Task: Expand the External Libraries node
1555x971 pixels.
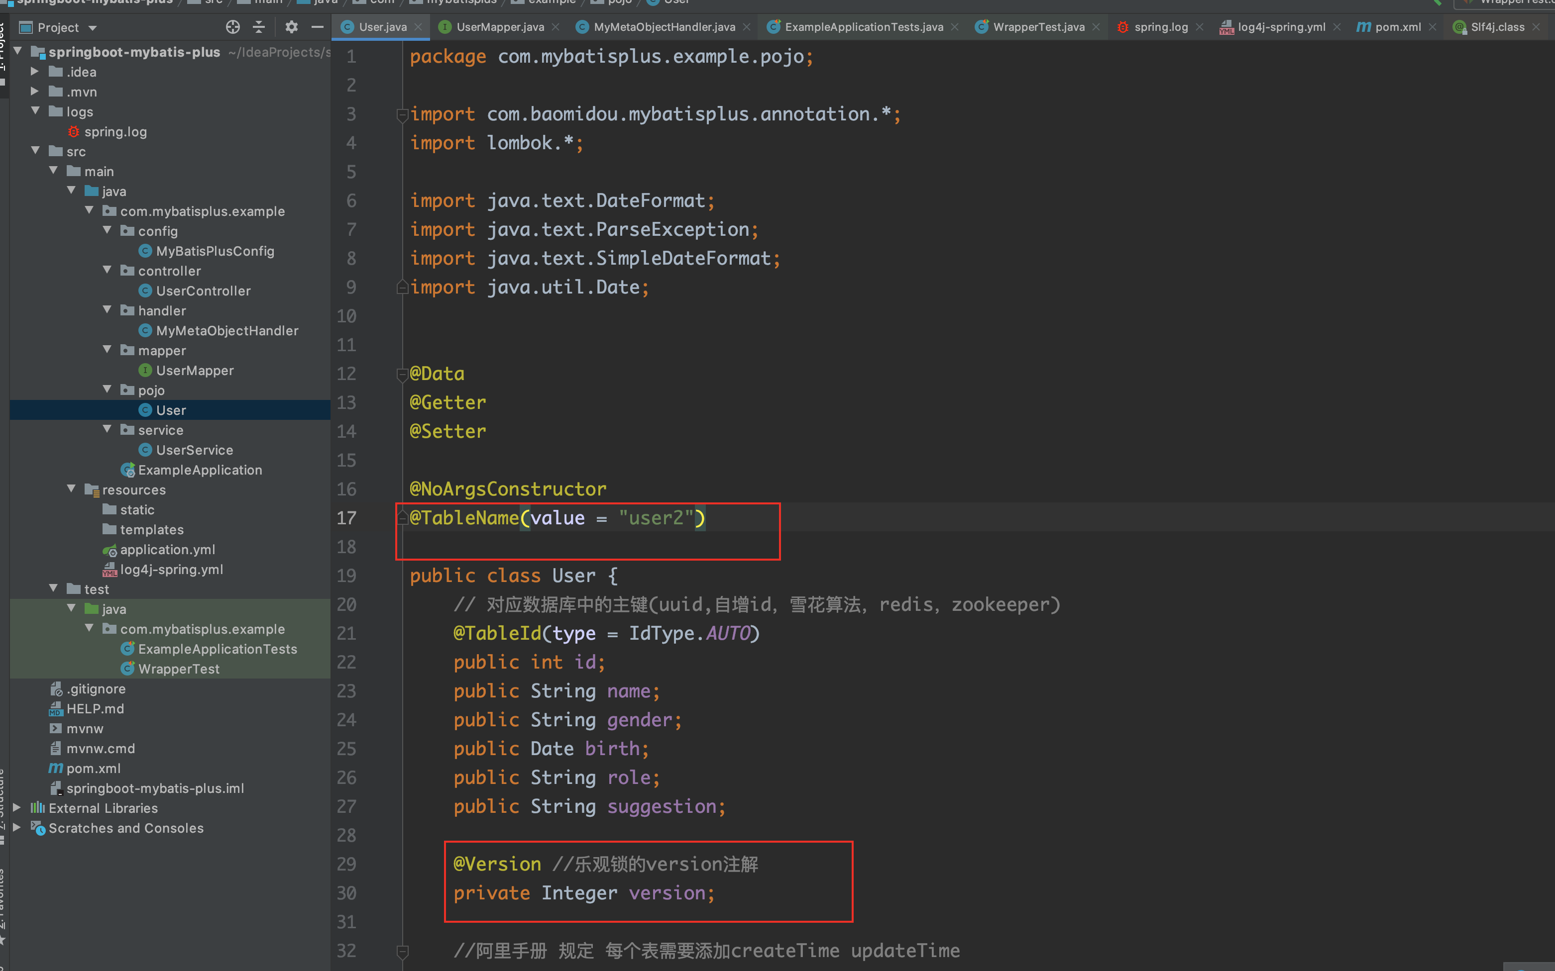Action: coord(17,808)
